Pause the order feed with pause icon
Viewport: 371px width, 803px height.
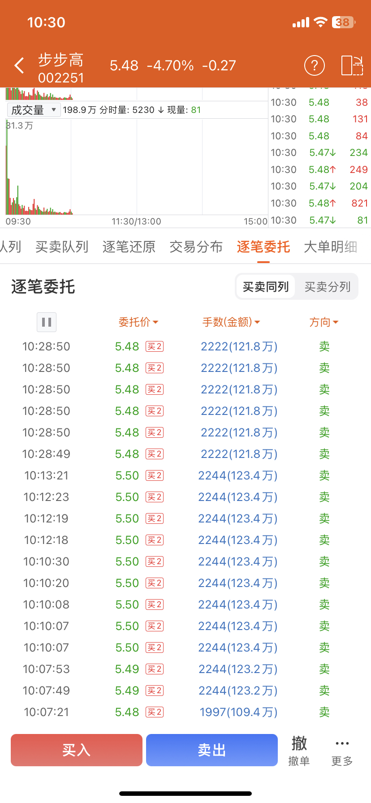[x=47, y=322]
